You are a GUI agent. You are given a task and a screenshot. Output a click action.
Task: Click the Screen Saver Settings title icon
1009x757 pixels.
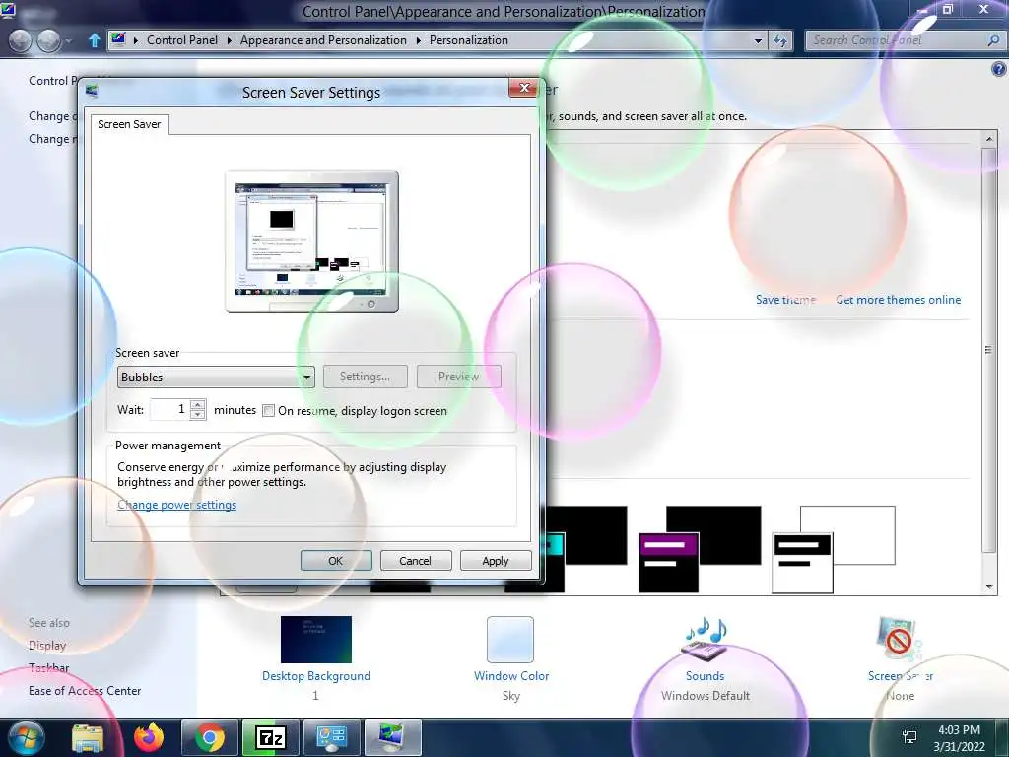pyautogui.click(x=92, y=92)
